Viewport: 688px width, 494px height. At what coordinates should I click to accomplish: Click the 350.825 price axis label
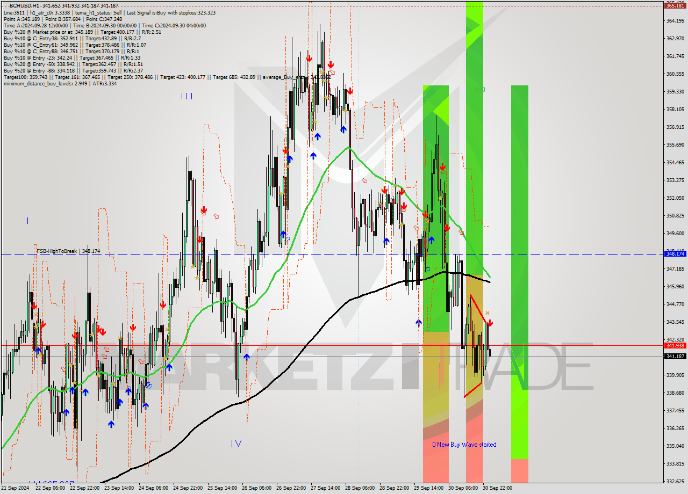pyautogui.click(x=675, y=215)
